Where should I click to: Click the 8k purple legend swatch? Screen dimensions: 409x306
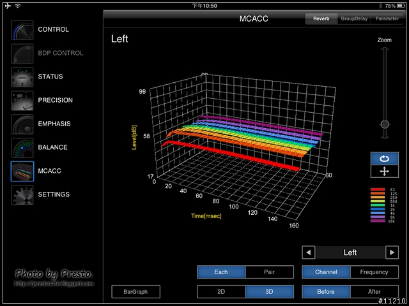pos(378,217)
